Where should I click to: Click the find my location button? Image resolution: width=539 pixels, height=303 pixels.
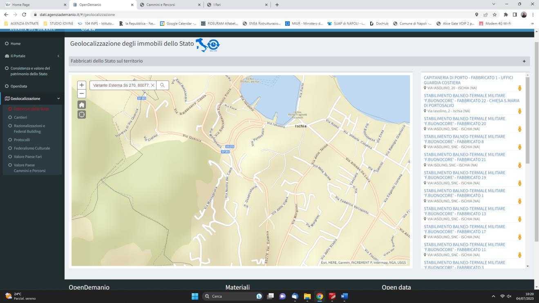(82, 114)
